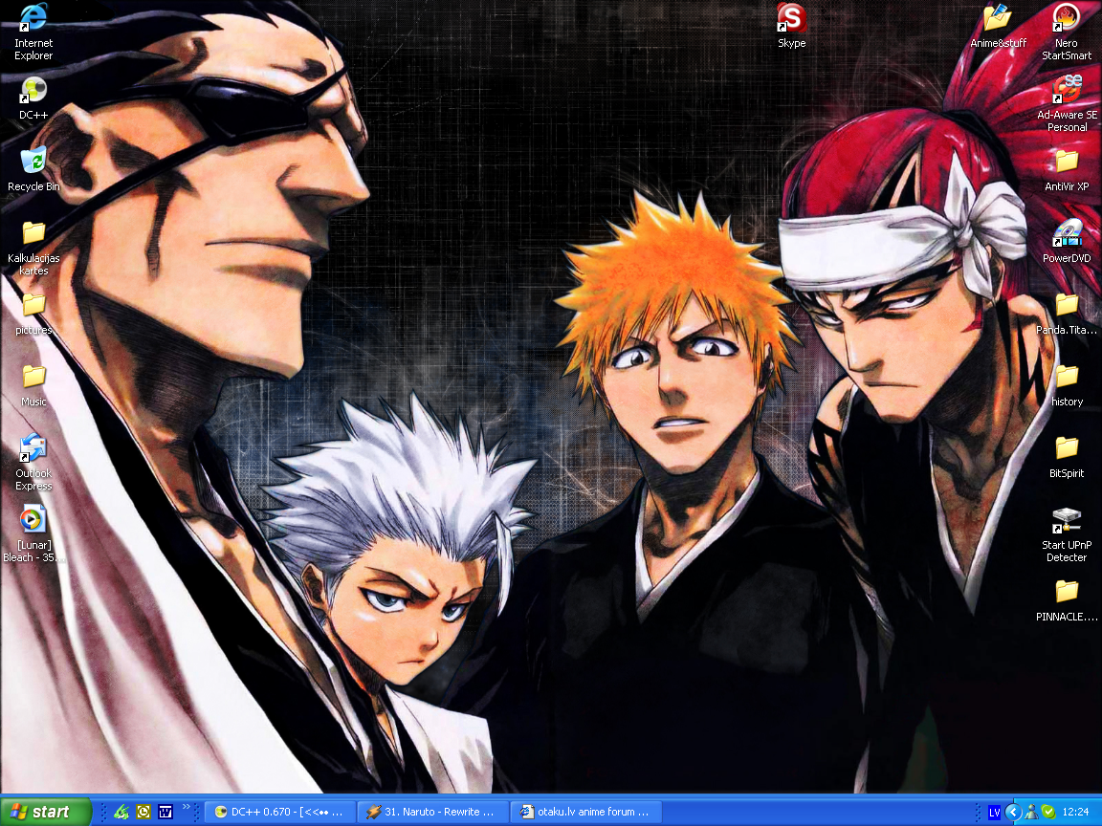
Task: Open the history folder
Action: [1067, 385]
